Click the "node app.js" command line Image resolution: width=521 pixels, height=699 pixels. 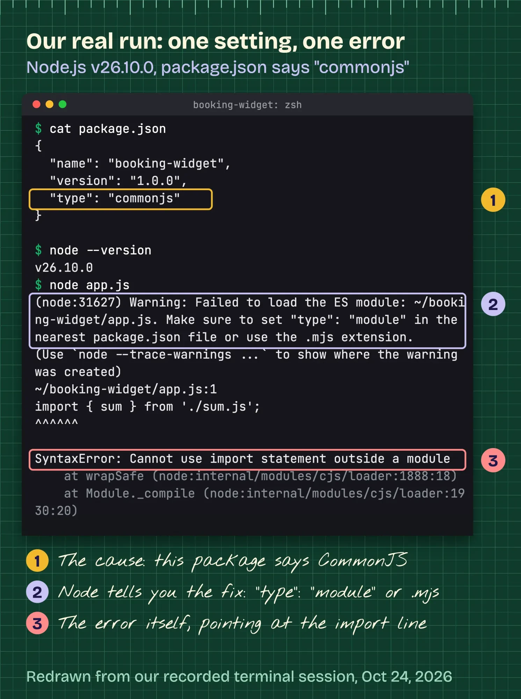pyautogui.click(x=82, y=285)
